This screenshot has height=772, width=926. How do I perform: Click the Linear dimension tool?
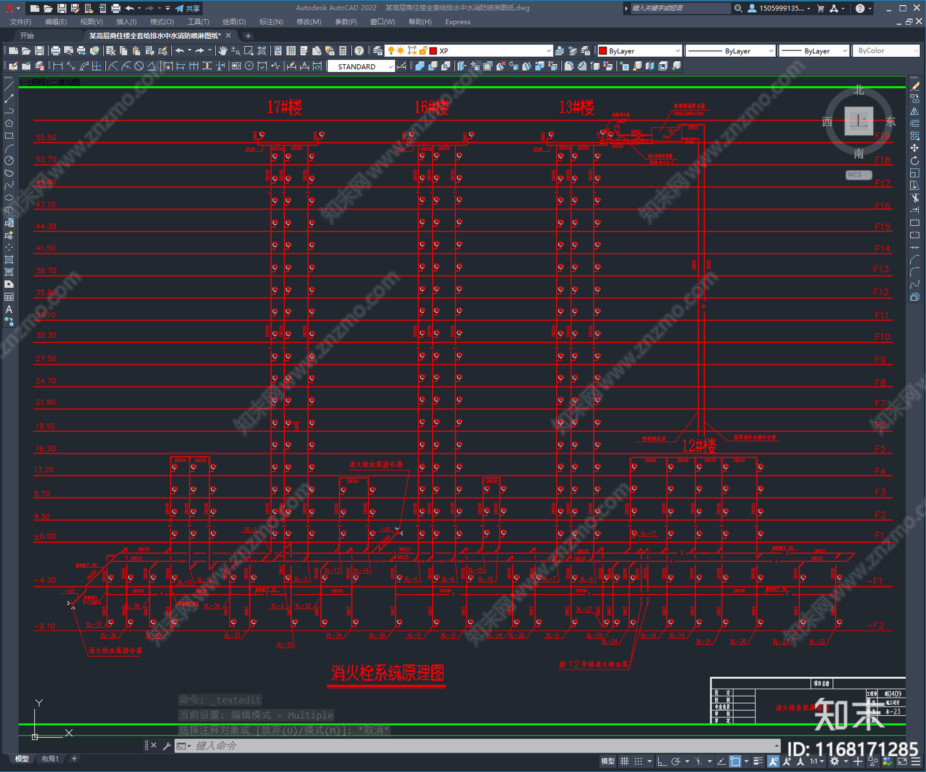pyautogui.click(x=58, y=66)
